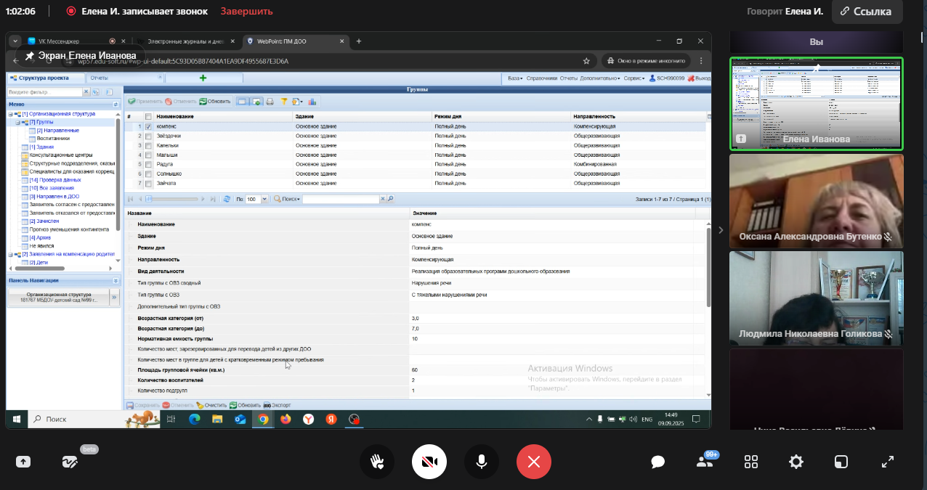
Task: Open the beta whiteboard drawing tool
Action: [x=70, y=462]
